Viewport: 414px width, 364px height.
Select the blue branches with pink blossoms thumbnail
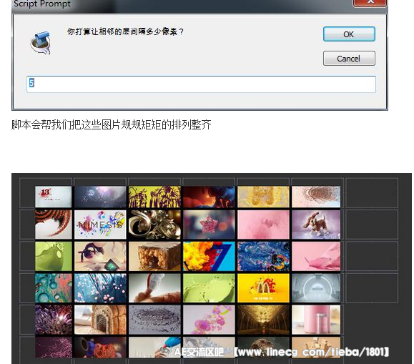point(100,288)
